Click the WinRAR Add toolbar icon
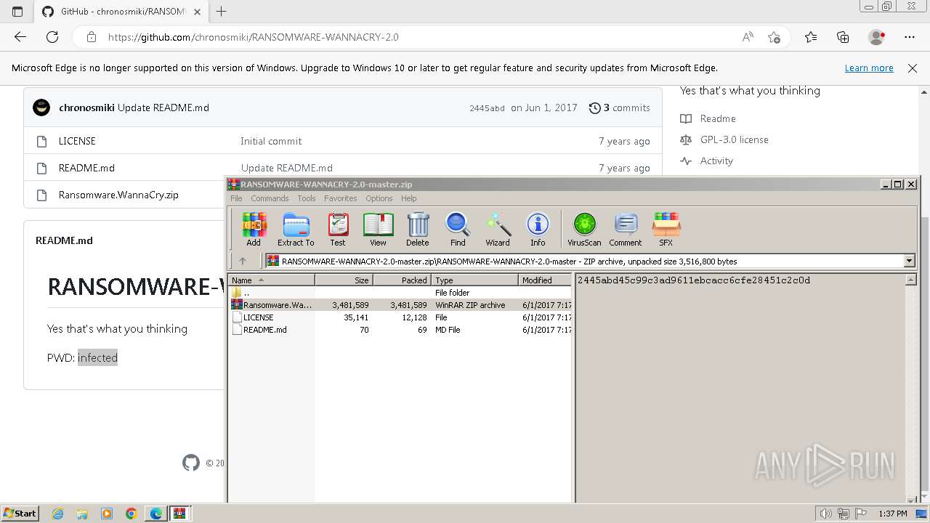 pos(254,230)
